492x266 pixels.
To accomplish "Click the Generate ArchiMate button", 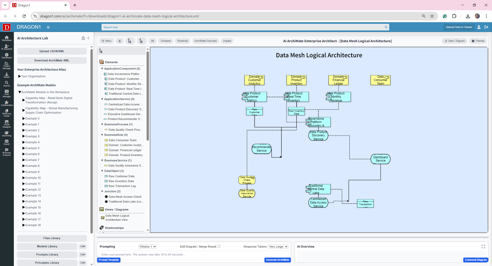I will 278,260.
